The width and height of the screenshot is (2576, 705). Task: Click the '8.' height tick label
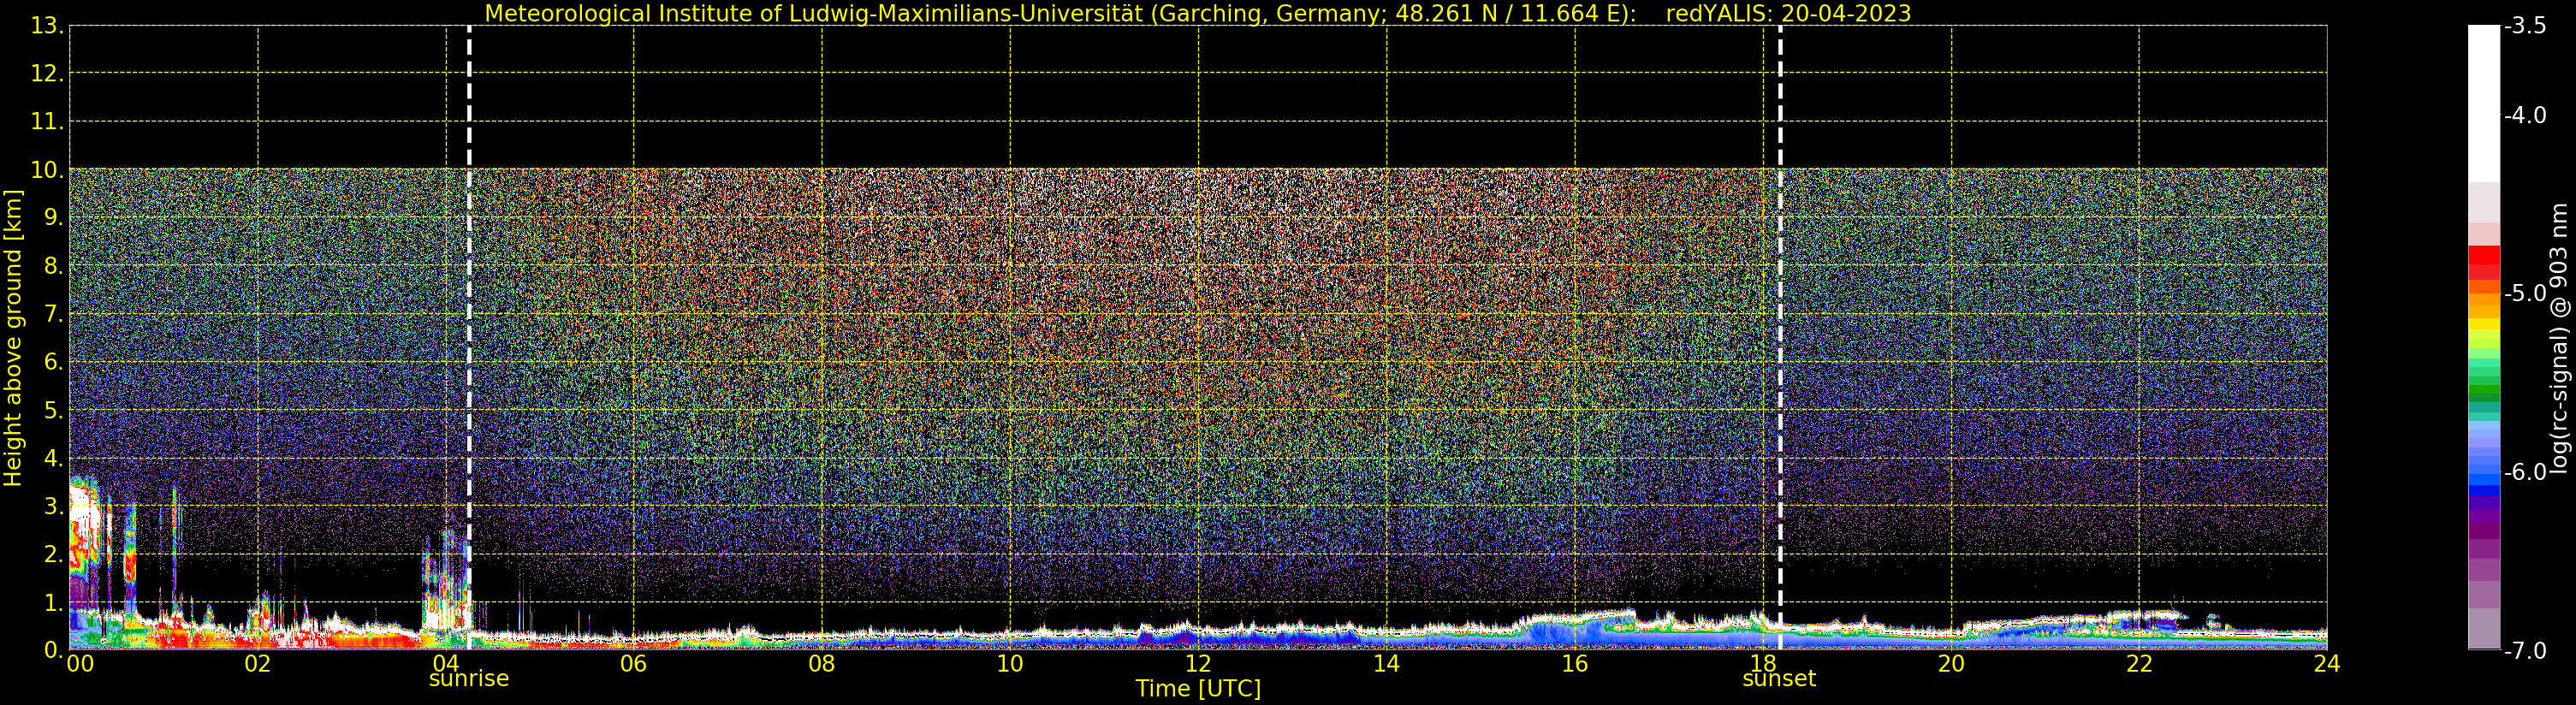point(53,266)
